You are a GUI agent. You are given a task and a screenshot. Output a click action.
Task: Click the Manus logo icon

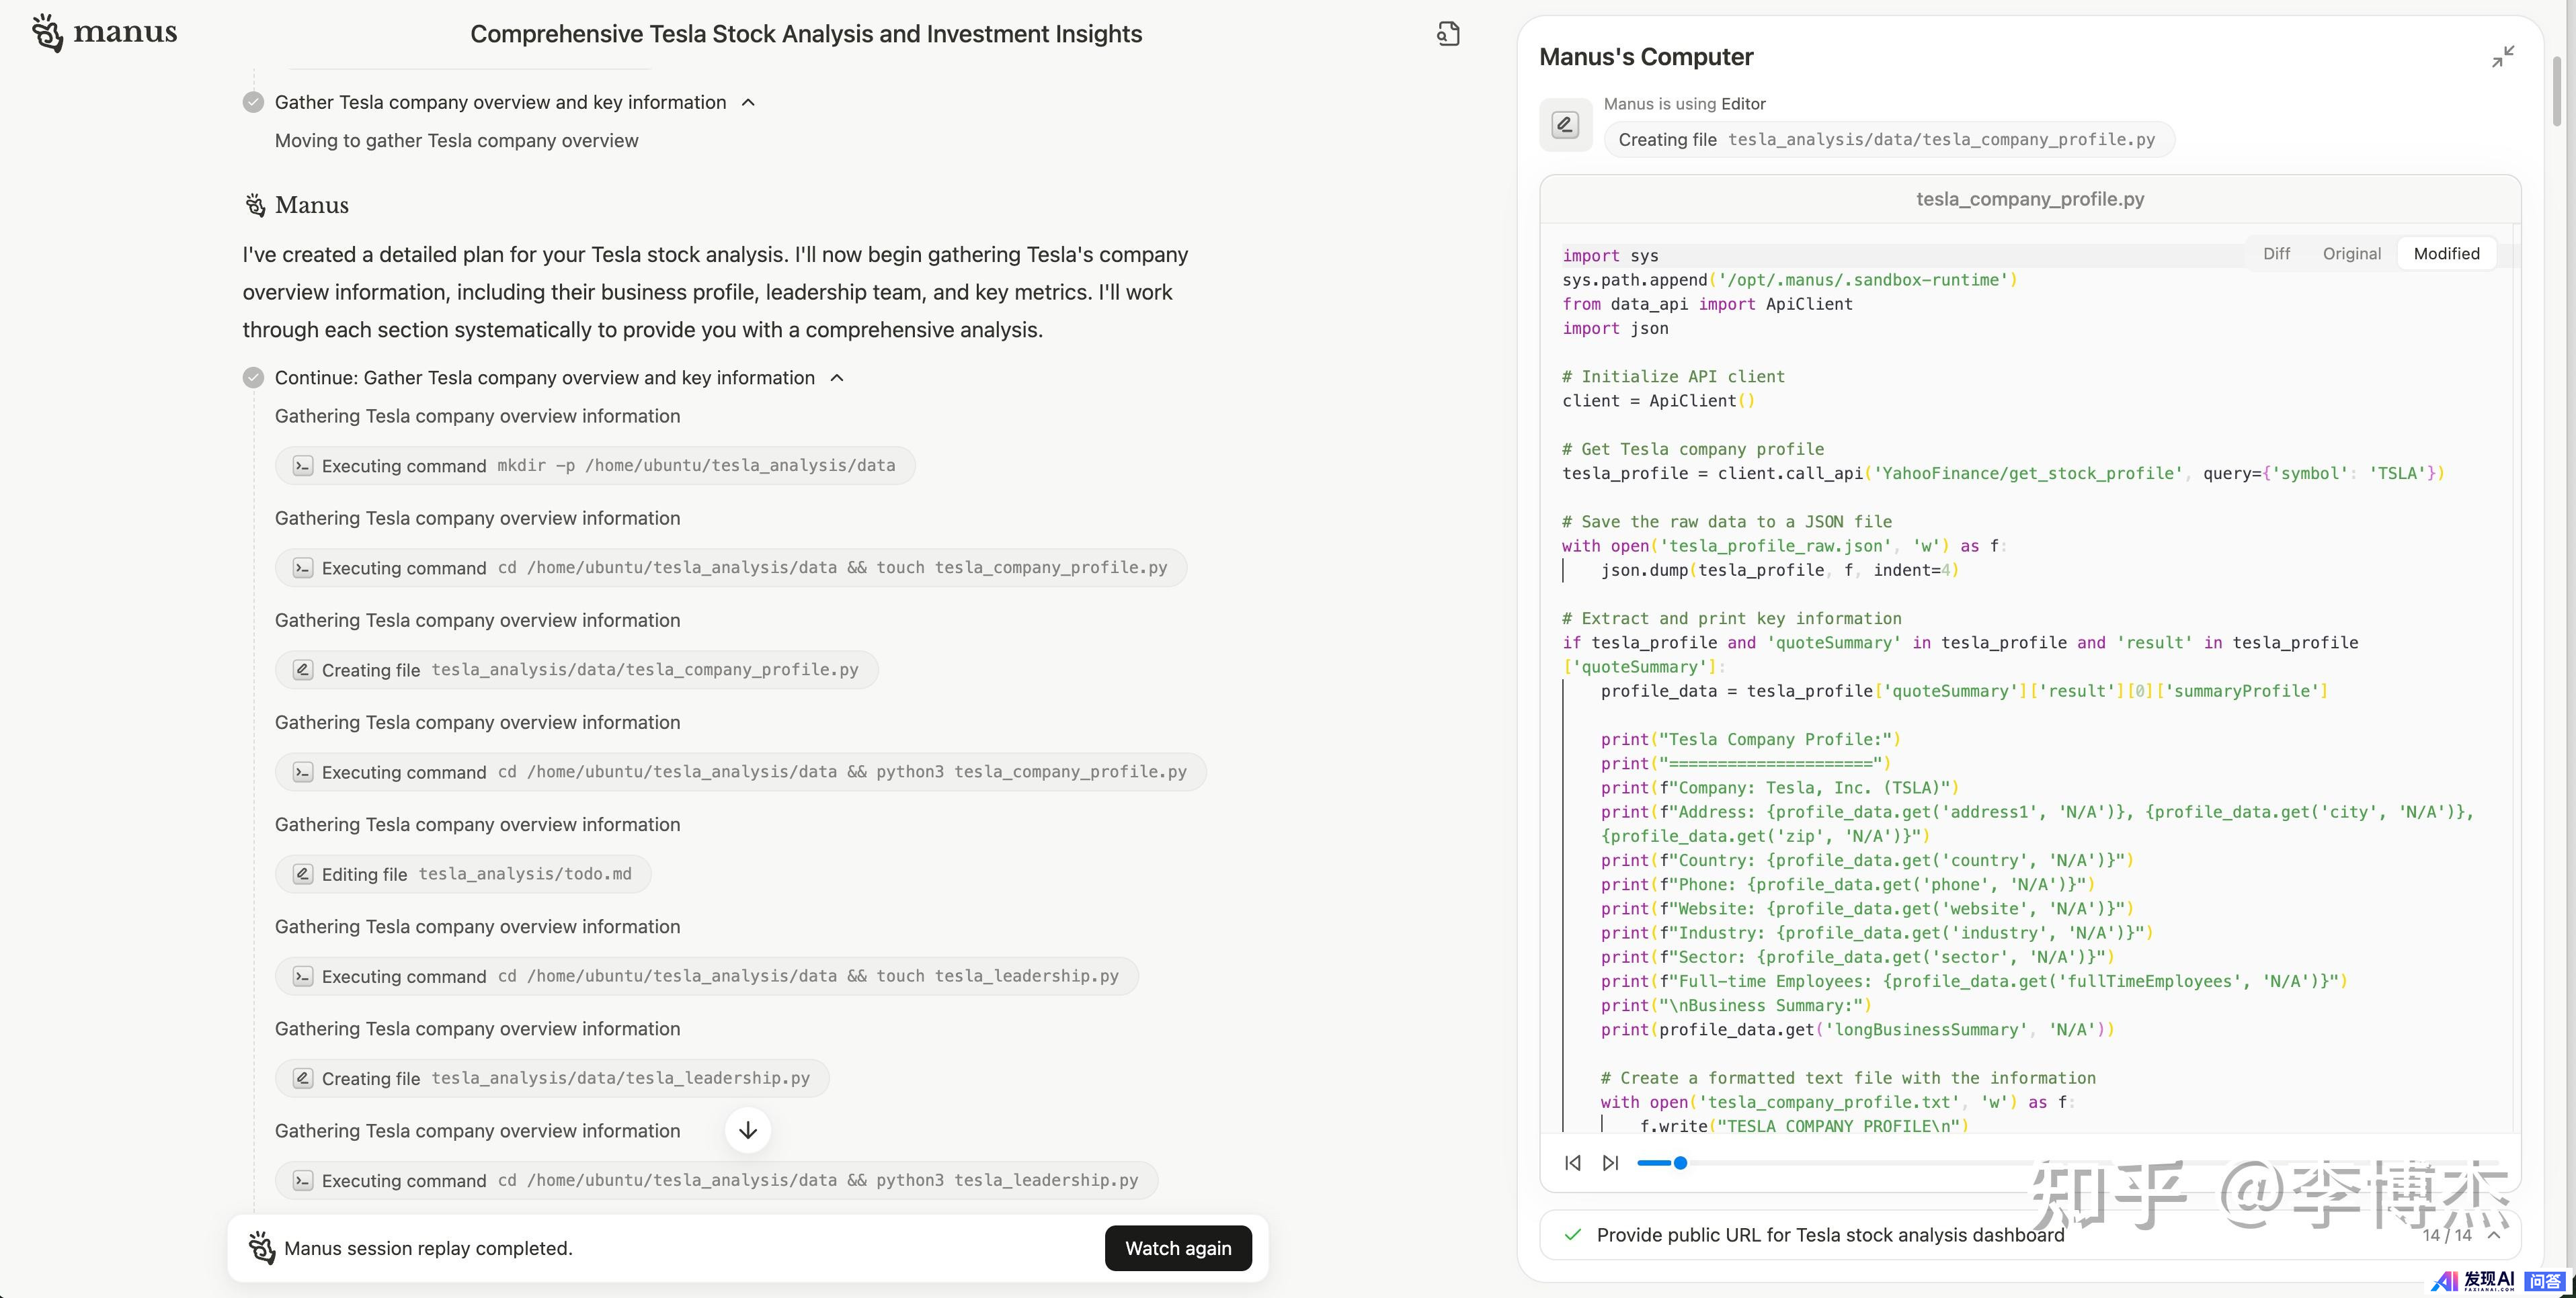click(47, 33)
